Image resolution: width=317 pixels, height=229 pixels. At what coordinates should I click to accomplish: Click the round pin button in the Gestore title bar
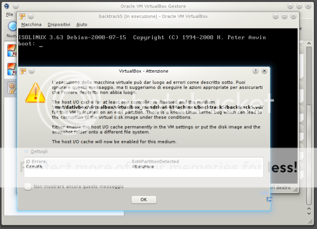15,6
